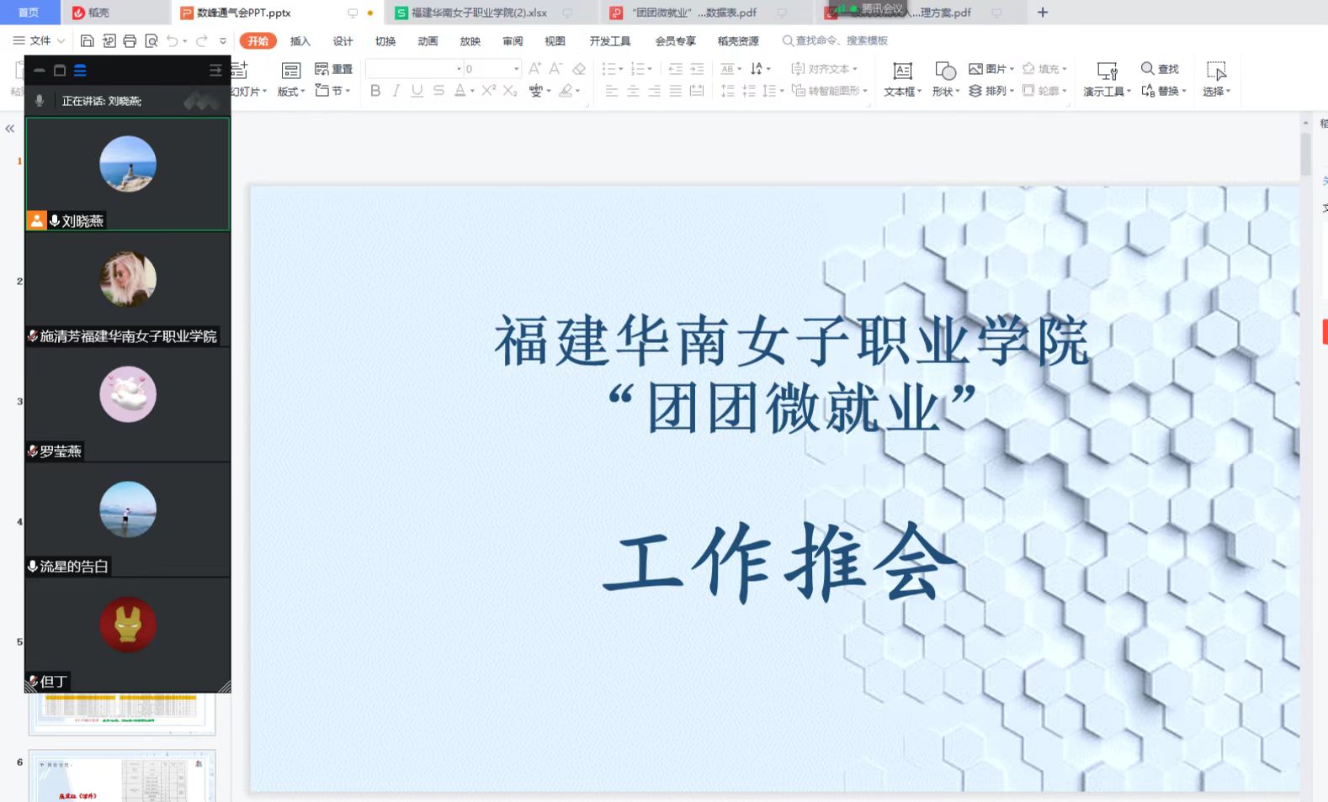Click the clear formatting eraser icon
This screenshot has width=1328, height=802.
579,69
